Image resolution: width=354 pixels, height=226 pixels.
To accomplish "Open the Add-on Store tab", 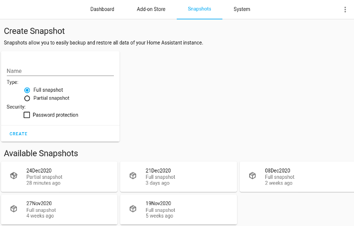I will coord(151,9).
